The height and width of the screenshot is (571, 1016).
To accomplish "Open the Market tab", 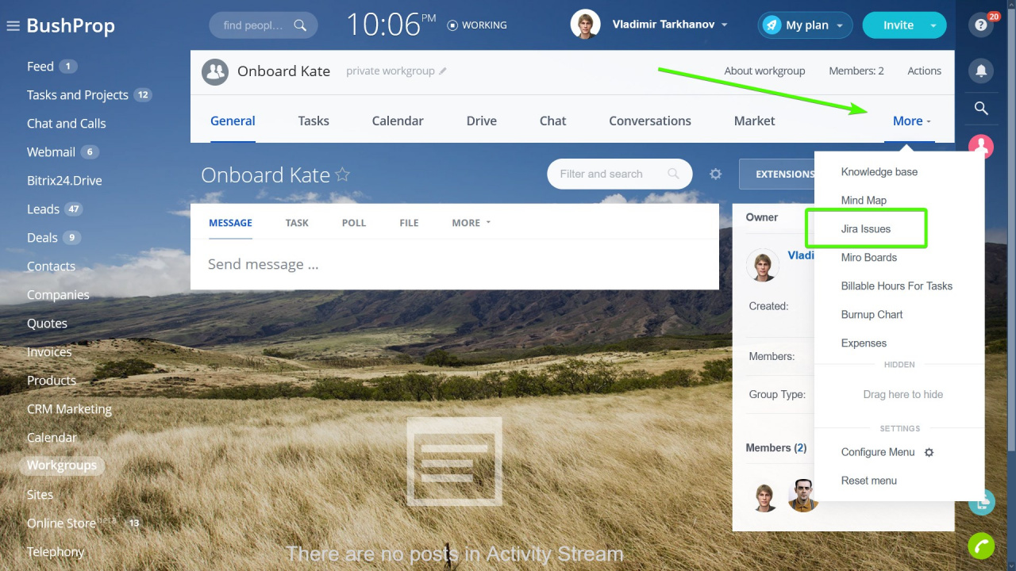I will [755, 121].
